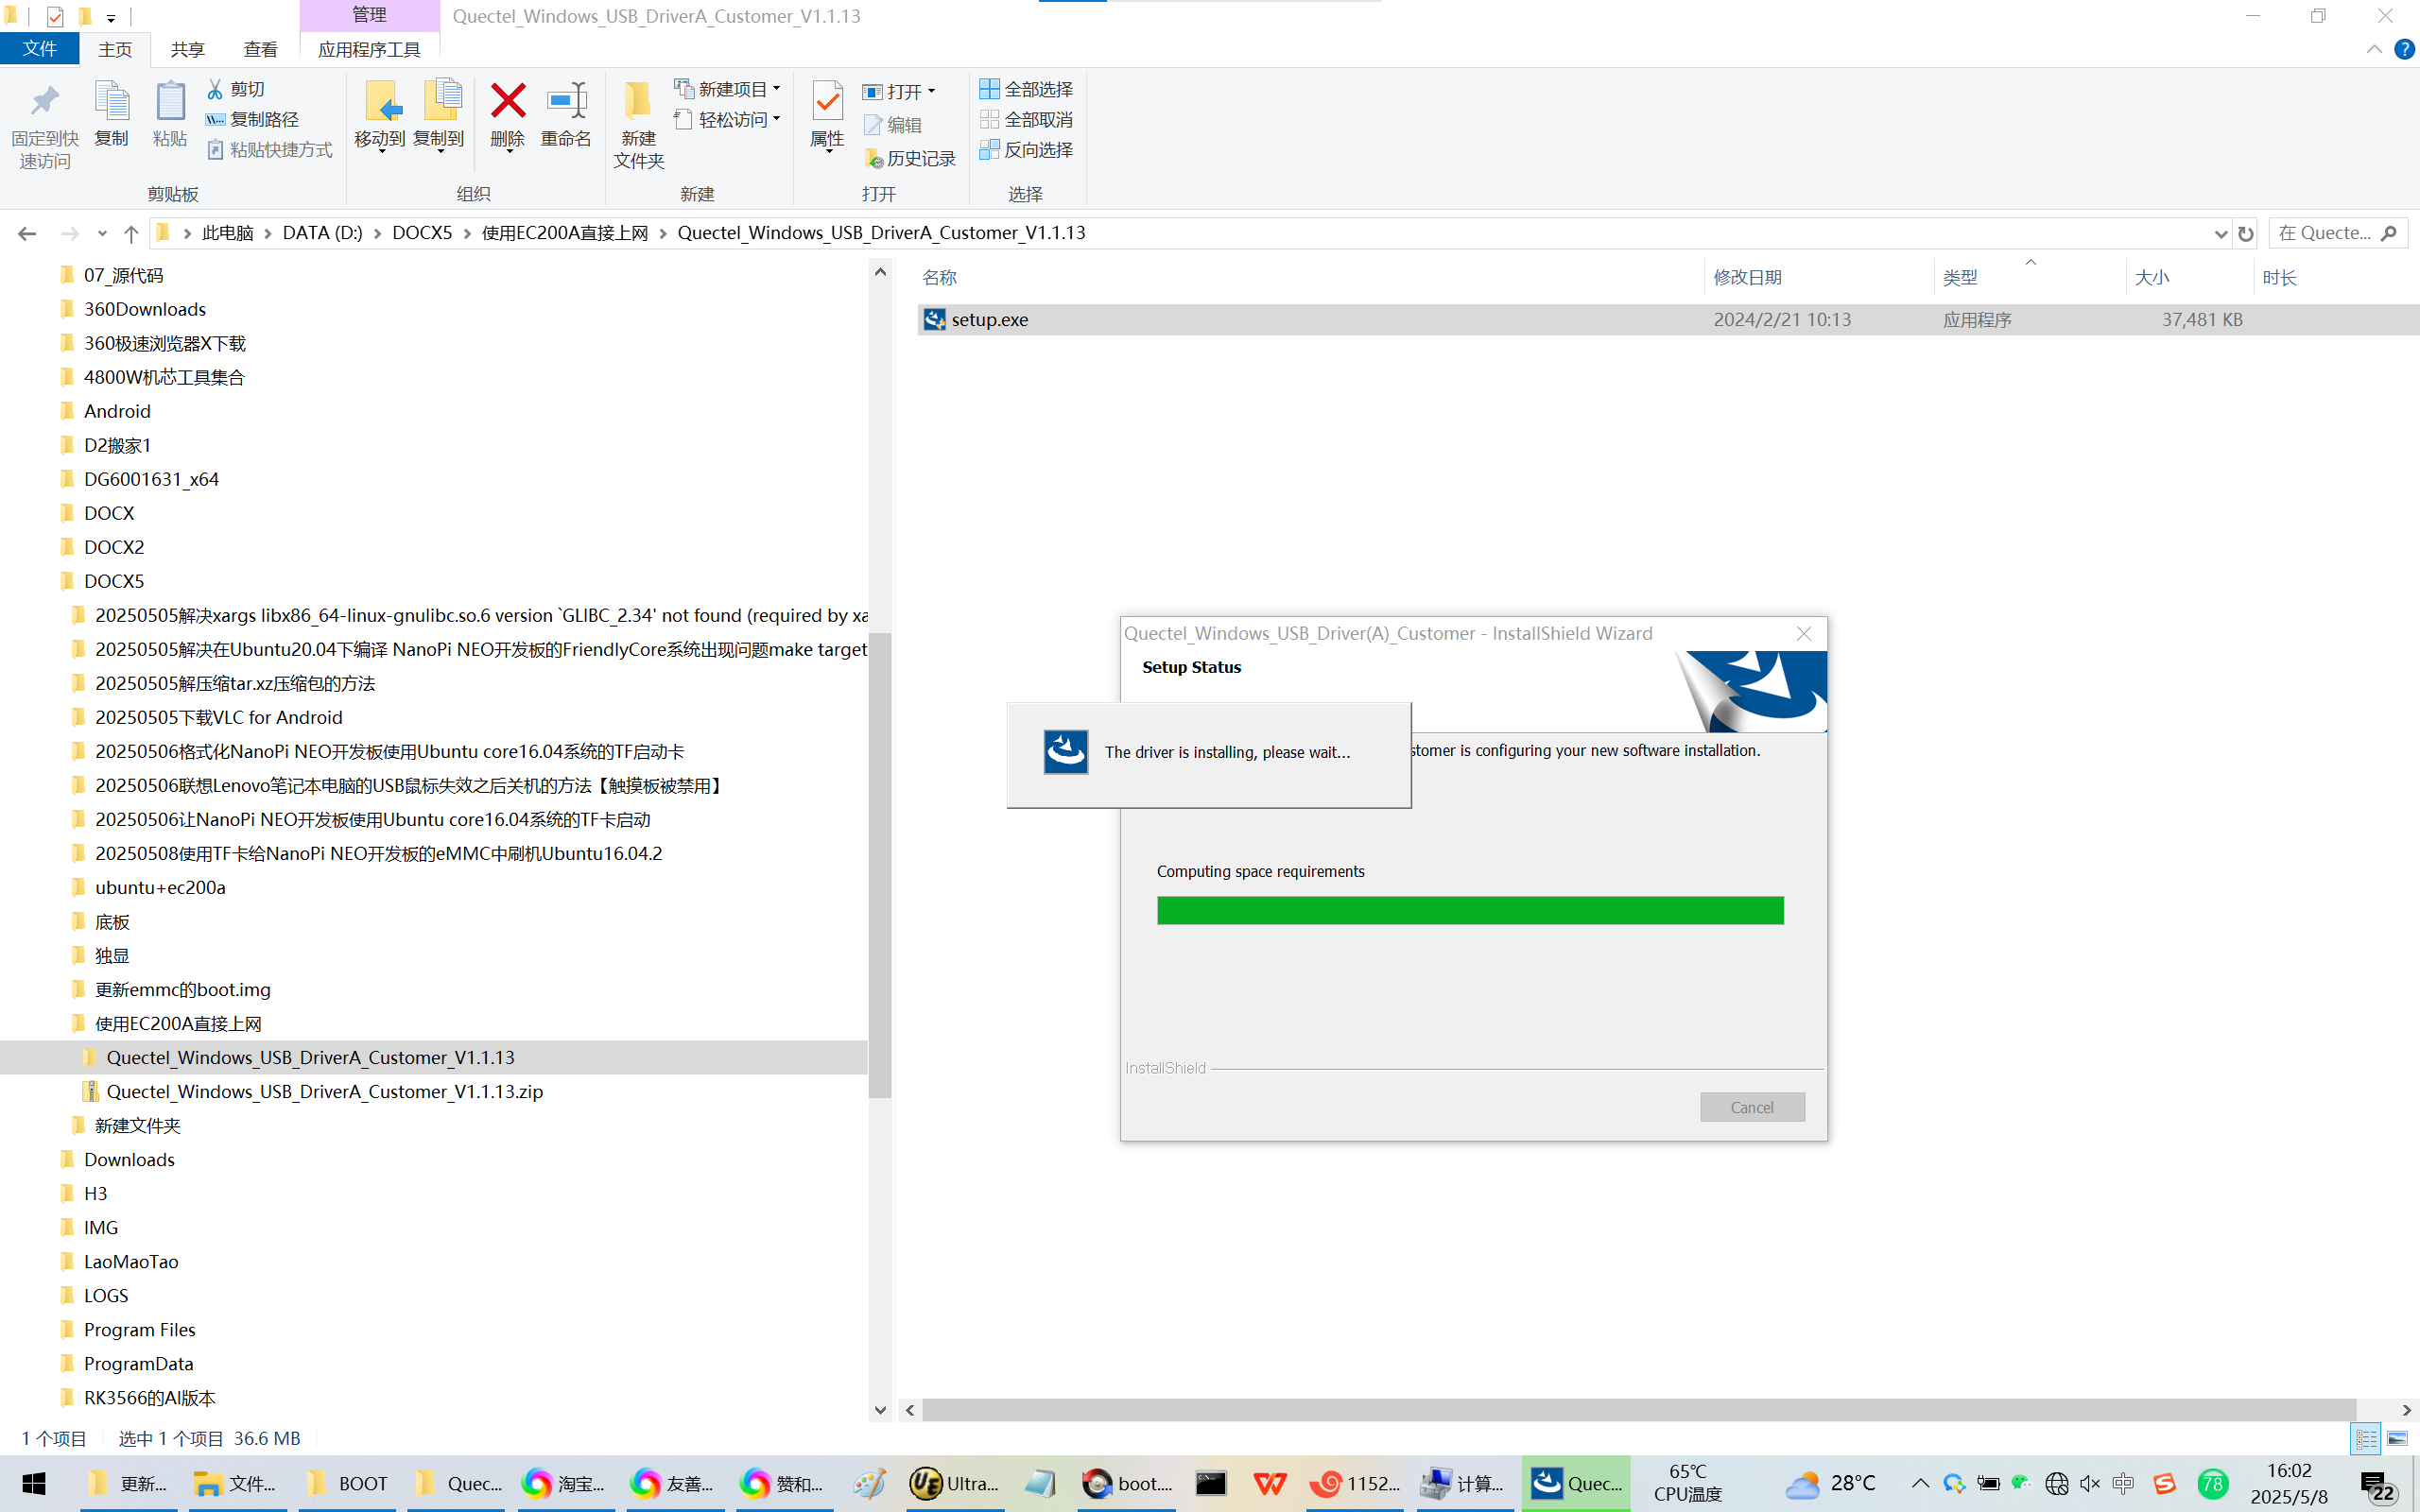
Task: Open UltraEdit from the taskbar
Action: click(x=954, y=1483)
